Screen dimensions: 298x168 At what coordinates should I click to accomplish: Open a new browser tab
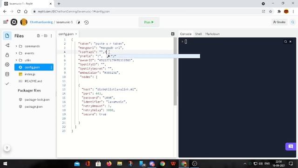click(x=59, y=4)
